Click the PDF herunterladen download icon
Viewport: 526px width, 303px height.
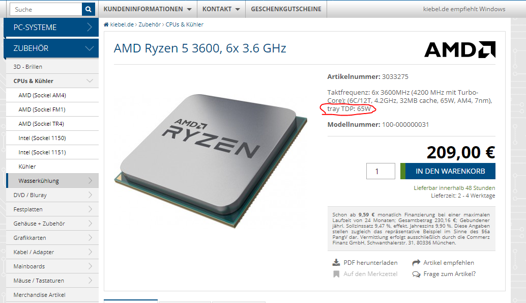click(336, 262)
